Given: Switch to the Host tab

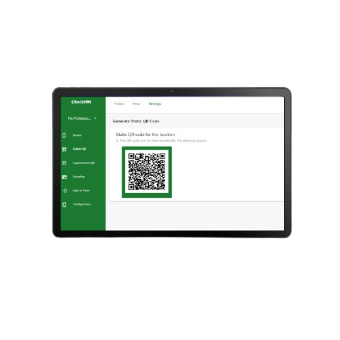Looking at the screenshot, I should [137, 104].
